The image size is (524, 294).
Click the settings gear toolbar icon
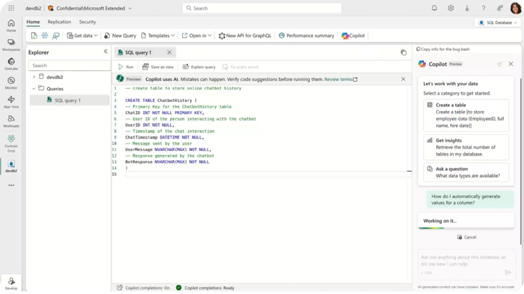(45, 35)
